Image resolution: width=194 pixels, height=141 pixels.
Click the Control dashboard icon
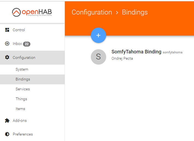point(7,30)
